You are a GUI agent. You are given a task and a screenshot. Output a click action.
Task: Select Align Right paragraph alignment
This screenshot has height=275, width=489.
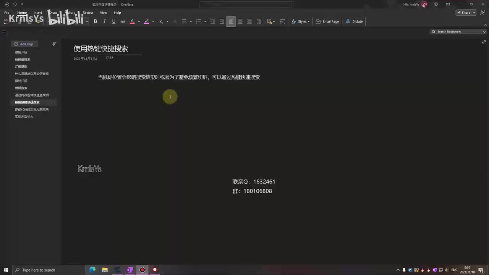point(249,21)
